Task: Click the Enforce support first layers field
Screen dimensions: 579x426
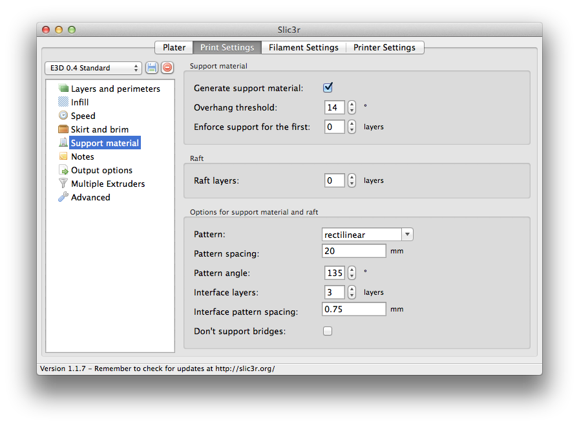Action: 335,127
